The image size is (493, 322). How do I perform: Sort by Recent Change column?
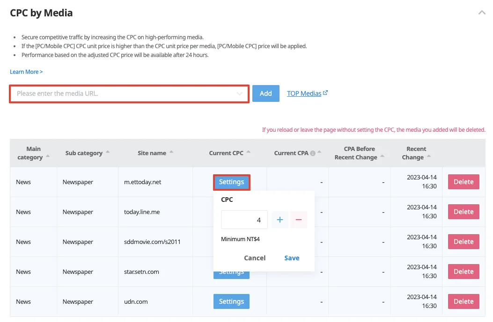[x=429, y=157]
